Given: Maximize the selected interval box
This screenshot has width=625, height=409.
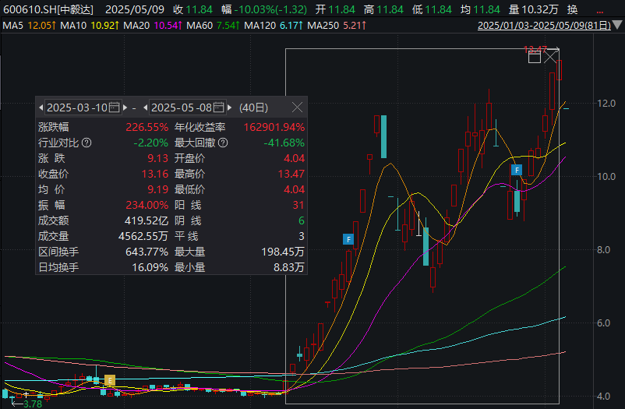Looking at the screenshot, I should tap(535, 57).
